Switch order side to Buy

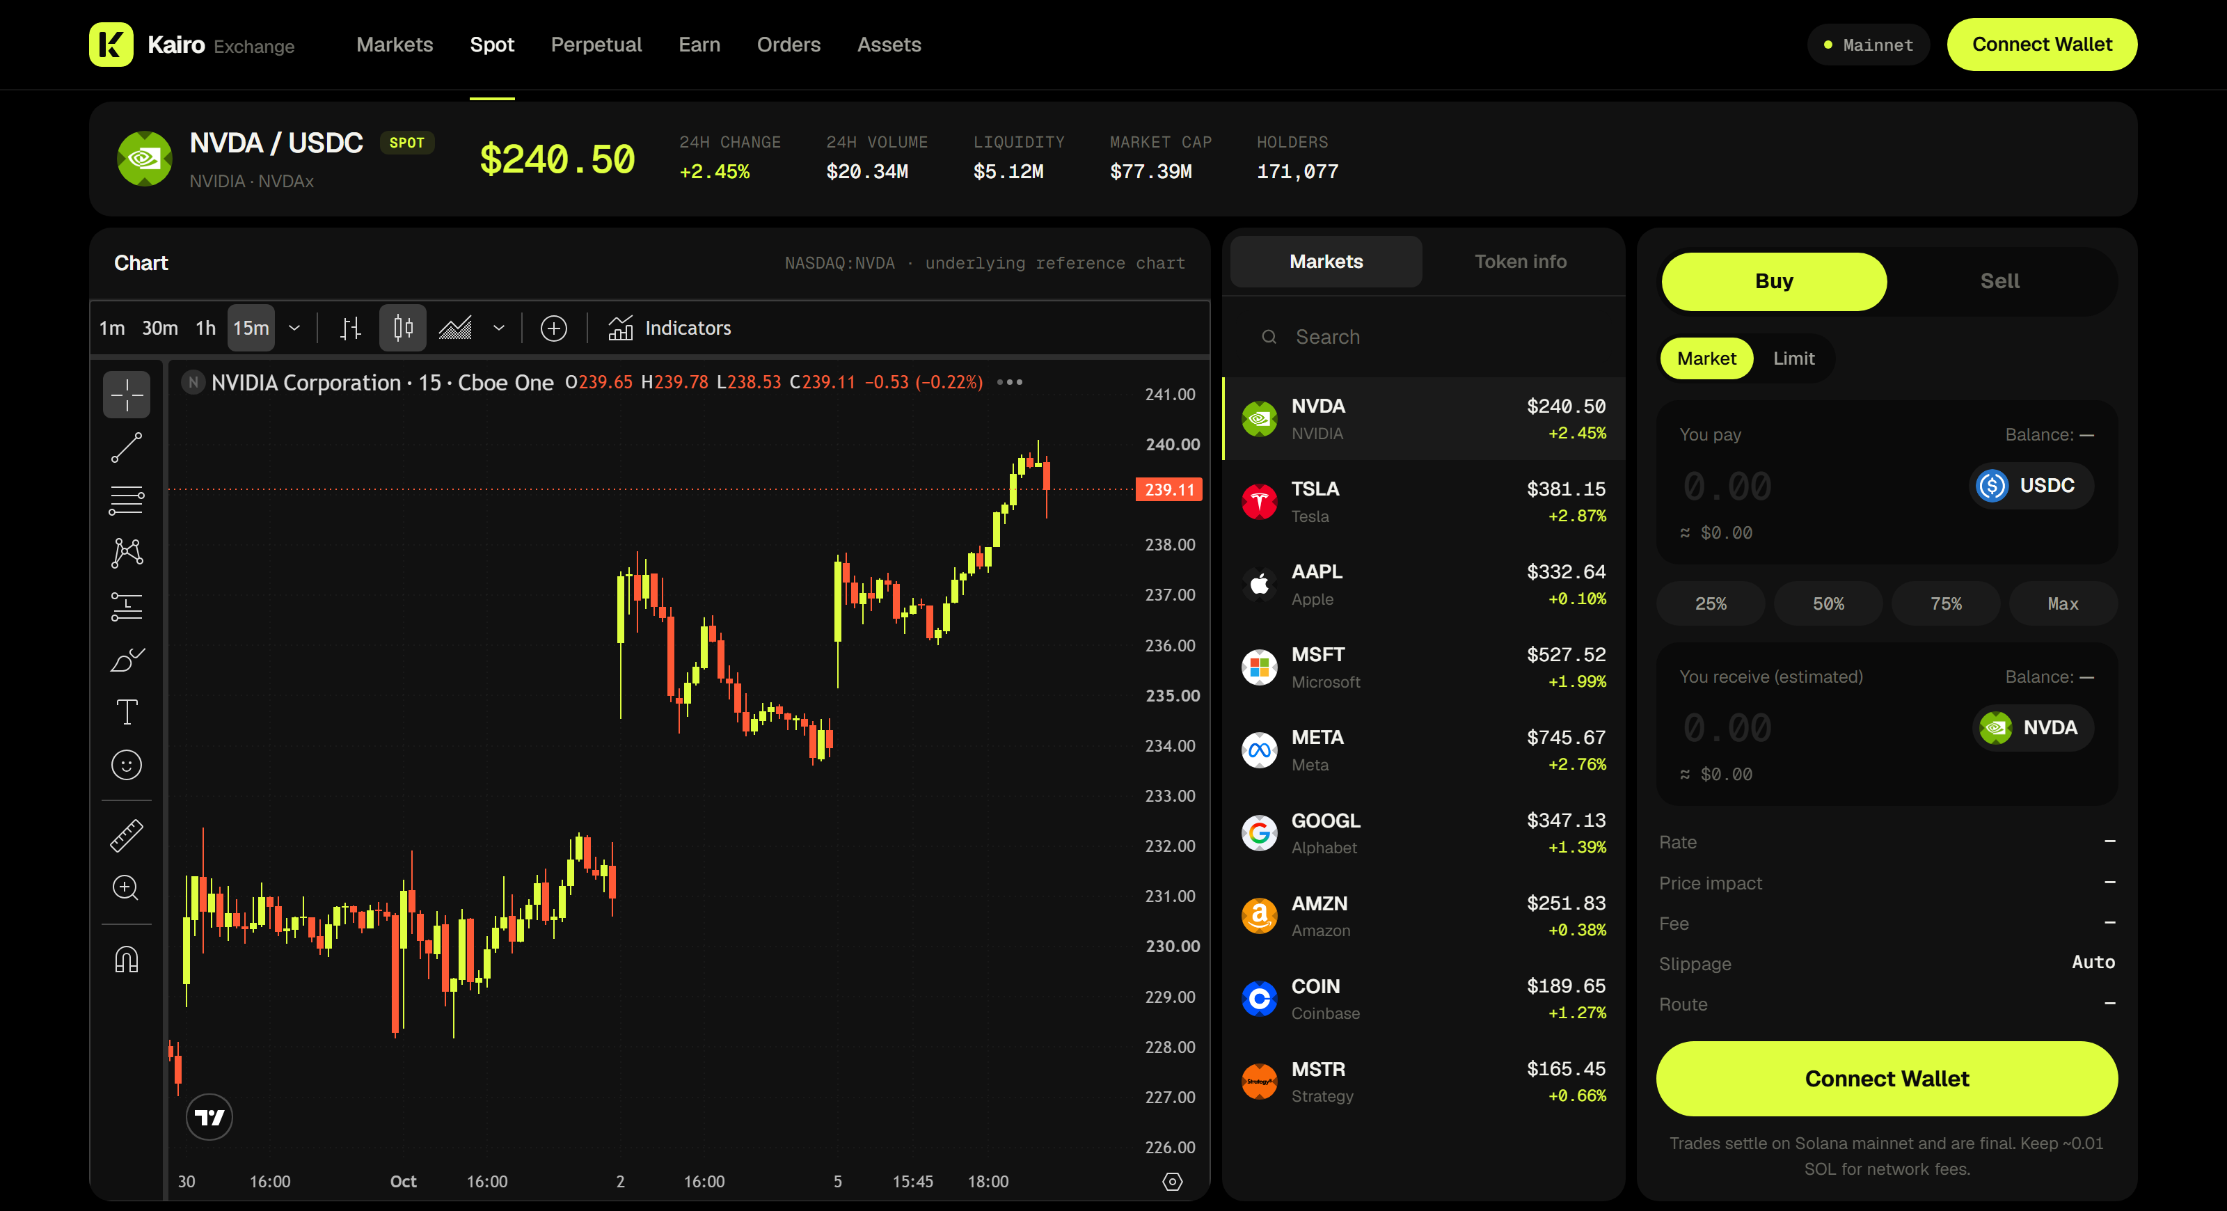click(x=1774, y=281)
